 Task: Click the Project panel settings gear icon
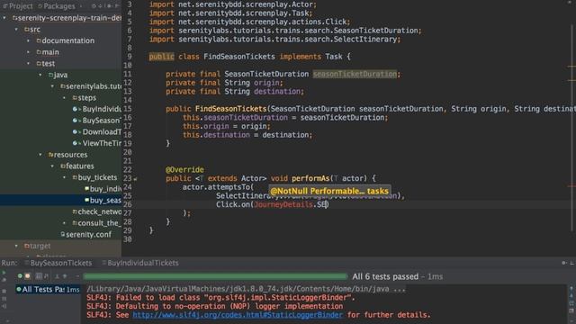(109, 6)
